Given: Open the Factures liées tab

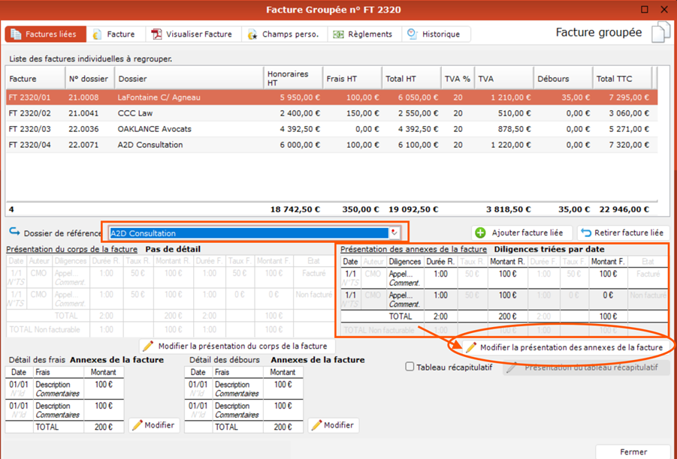Looking at the screenshot, I should (x=44, y=34).
